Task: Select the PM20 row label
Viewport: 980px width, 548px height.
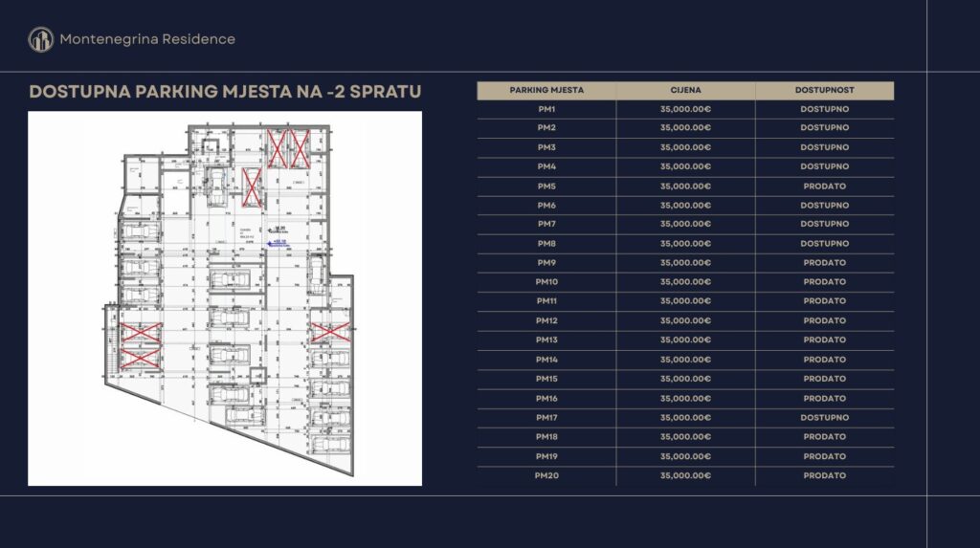Action: click(x=546, y=475)
